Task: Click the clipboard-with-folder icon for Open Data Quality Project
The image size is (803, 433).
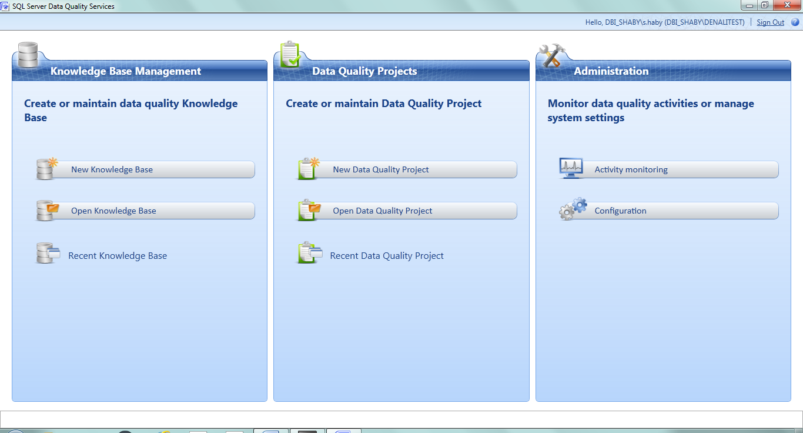Action: (309, 210)
